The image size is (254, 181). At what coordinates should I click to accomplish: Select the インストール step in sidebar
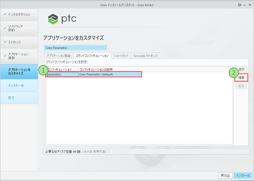tap(19, 85)
